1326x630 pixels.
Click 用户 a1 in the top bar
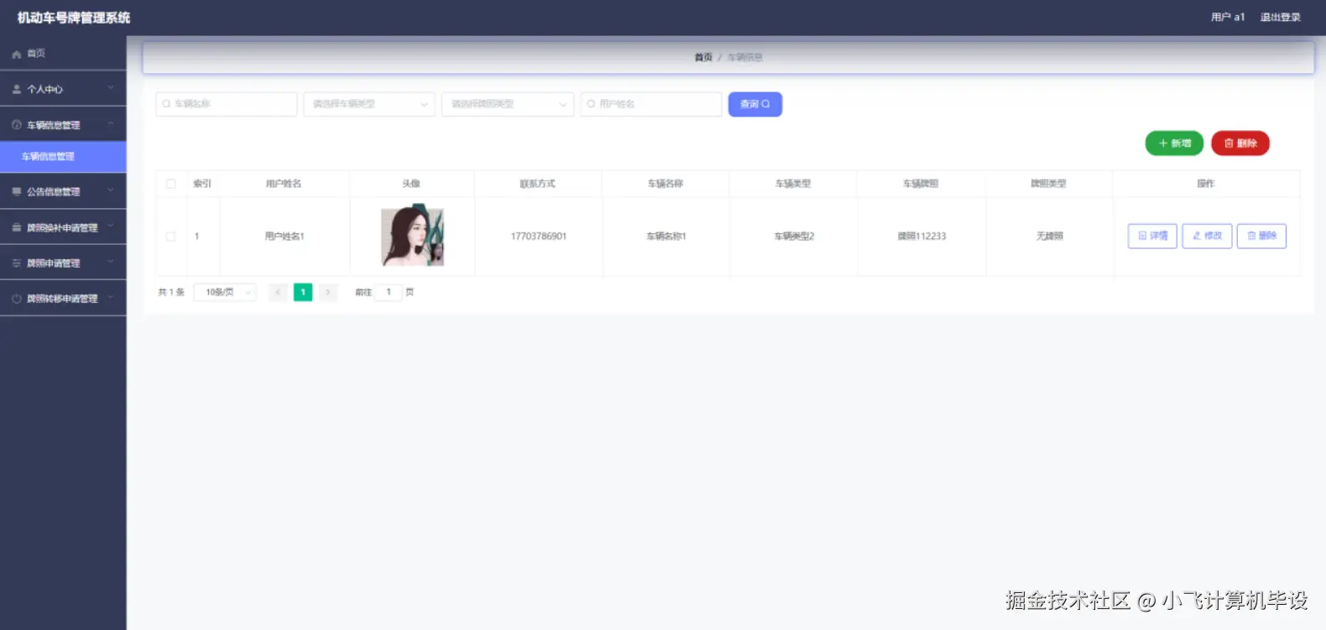coord(1228,17)
